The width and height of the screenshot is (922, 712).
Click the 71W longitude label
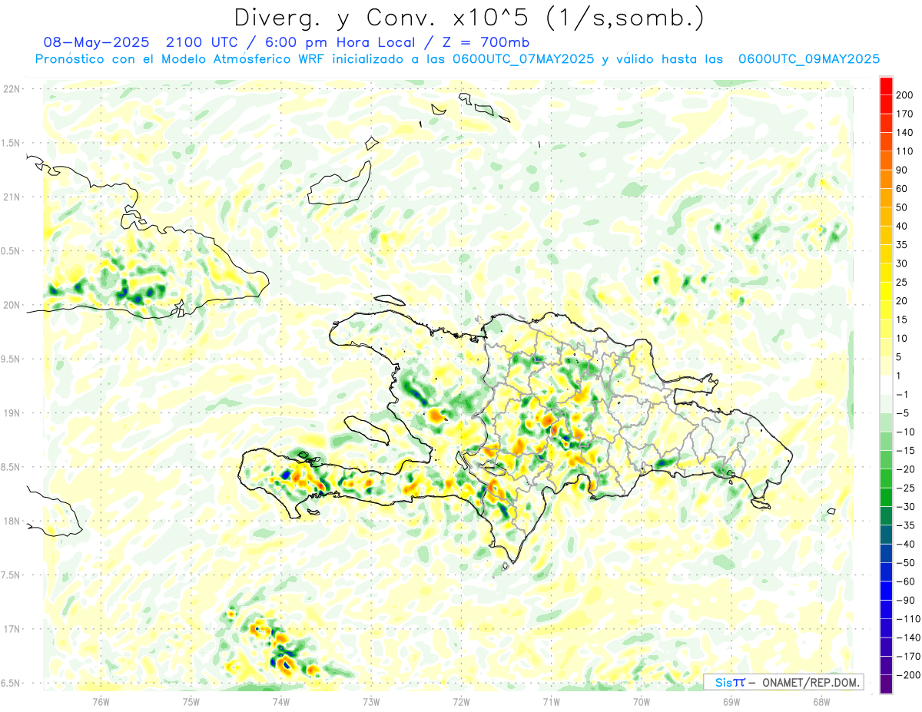click(x=551, y=702)
